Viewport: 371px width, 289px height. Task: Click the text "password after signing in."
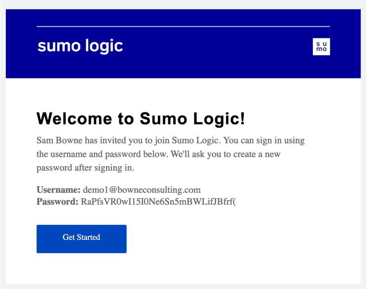tap(85, 168)
